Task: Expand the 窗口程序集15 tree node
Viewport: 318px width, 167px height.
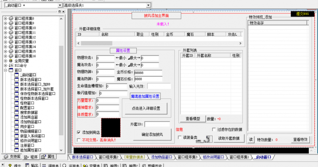Action: click(6, 51)
